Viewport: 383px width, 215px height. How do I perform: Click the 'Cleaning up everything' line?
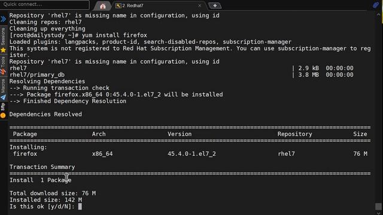(47, 29)
